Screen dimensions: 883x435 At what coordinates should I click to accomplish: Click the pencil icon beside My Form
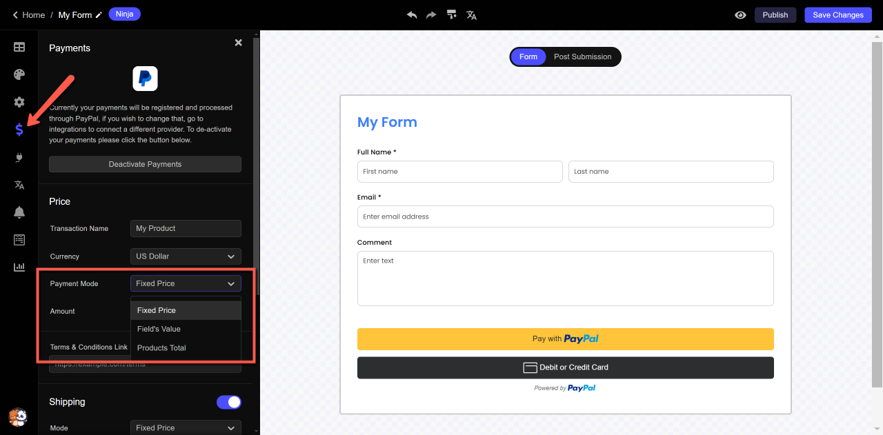pyautogui.click(x=99, y=15)
